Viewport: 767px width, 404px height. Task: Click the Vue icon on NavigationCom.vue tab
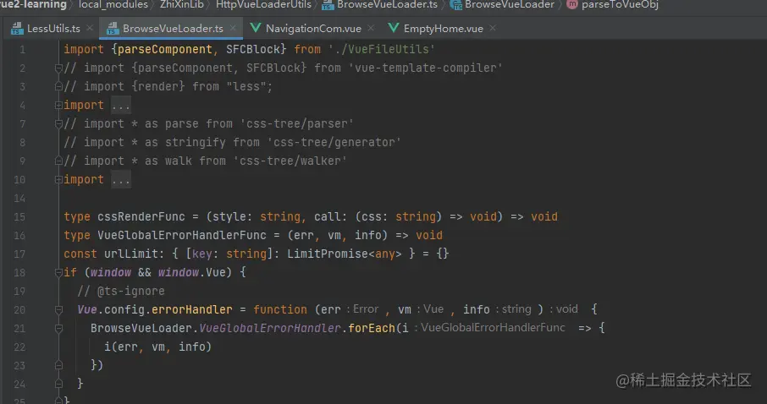point(256,28)
